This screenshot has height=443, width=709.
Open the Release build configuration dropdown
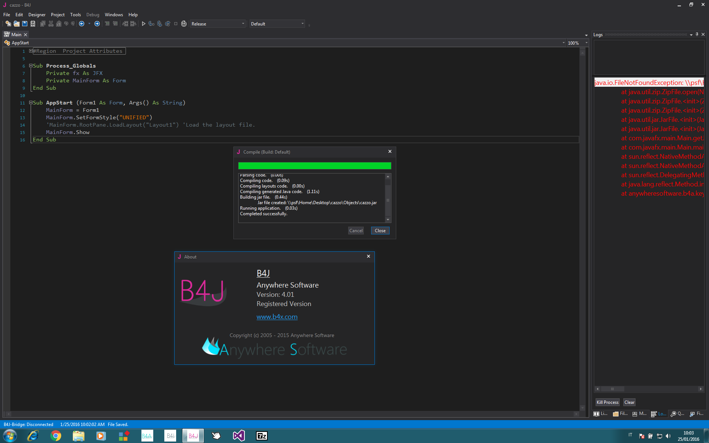coord(243,24)
